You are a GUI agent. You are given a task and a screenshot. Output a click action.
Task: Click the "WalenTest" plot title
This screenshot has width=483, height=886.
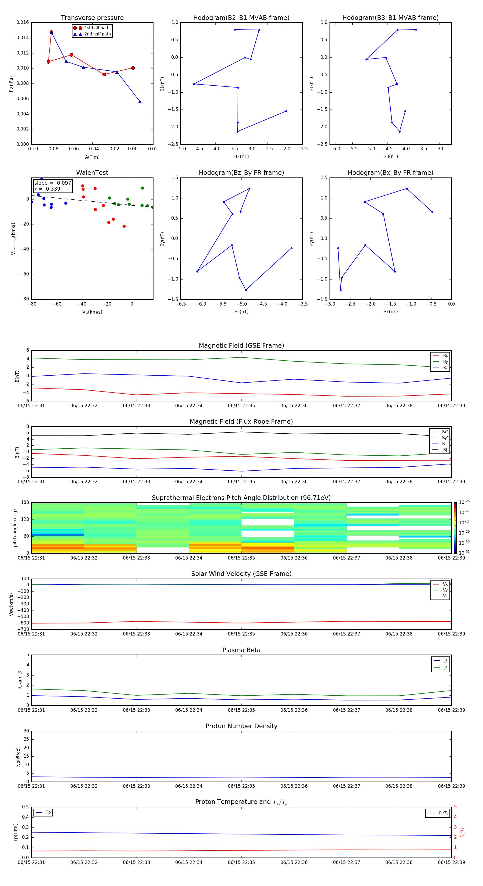pos(92,173)
